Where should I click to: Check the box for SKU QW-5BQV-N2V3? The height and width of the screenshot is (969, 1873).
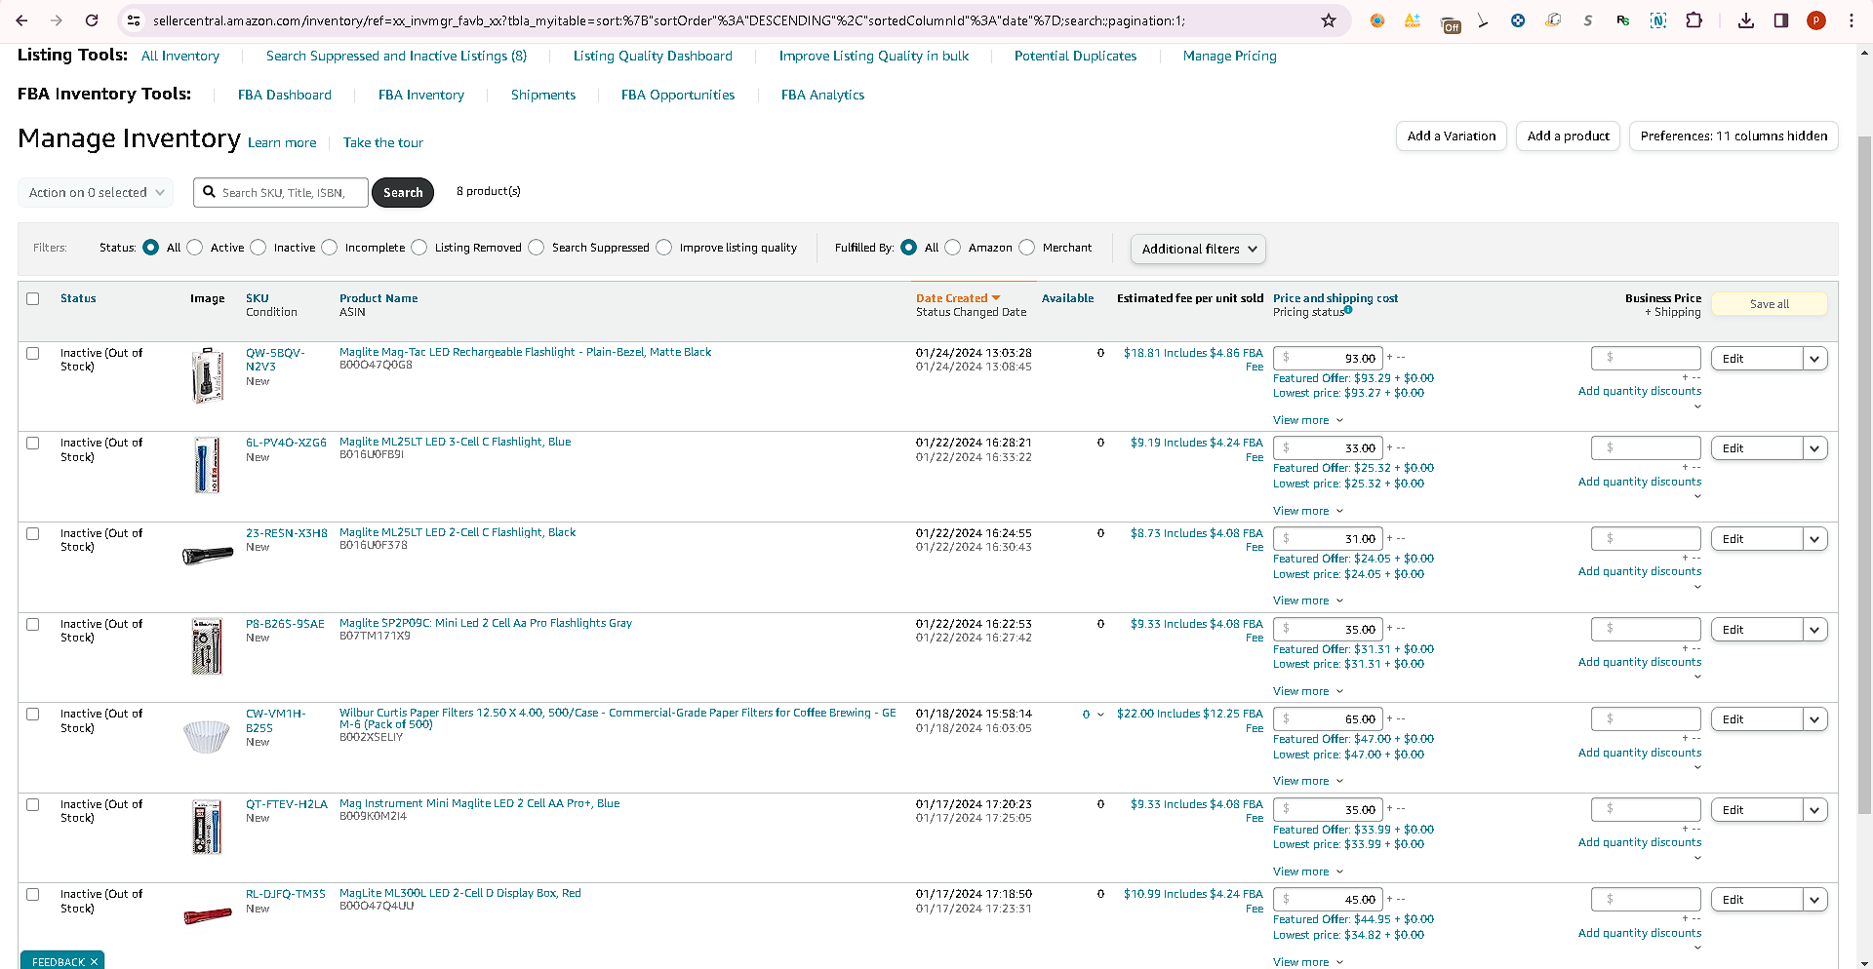coord(33,354)
